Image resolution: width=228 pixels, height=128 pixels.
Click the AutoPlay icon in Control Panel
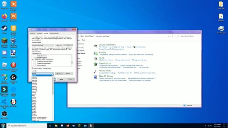pos(95,53)
